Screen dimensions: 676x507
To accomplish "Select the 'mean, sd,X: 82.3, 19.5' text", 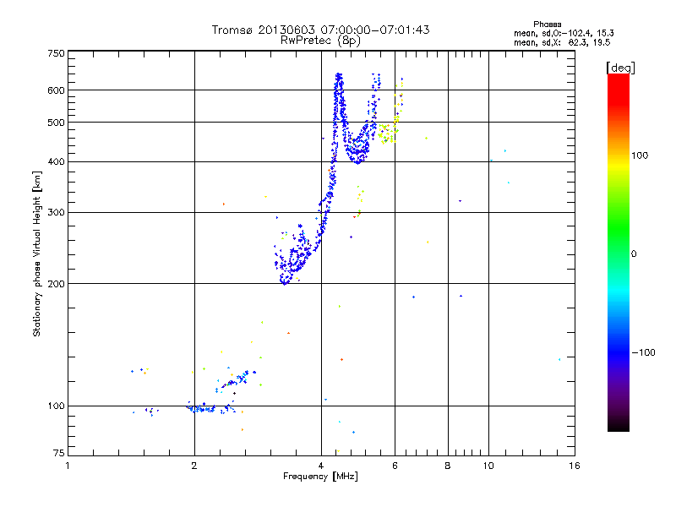I will [562, 43].
